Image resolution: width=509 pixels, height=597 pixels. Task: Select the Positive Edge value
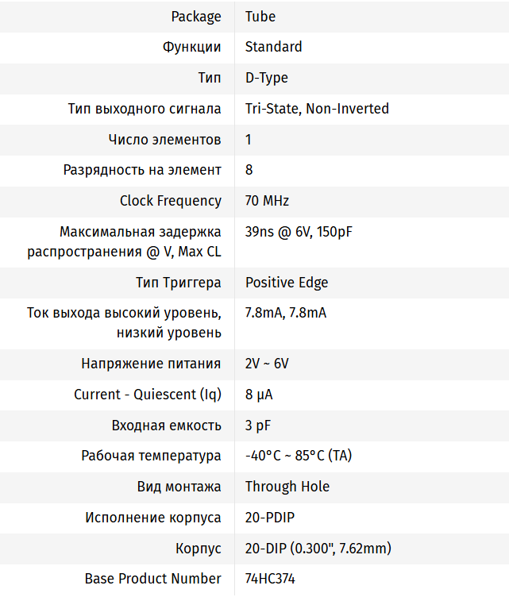pos(287,283)
